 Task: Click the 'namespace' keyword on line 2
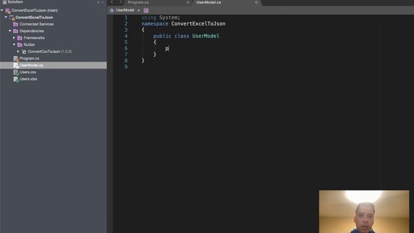(155, 24)
